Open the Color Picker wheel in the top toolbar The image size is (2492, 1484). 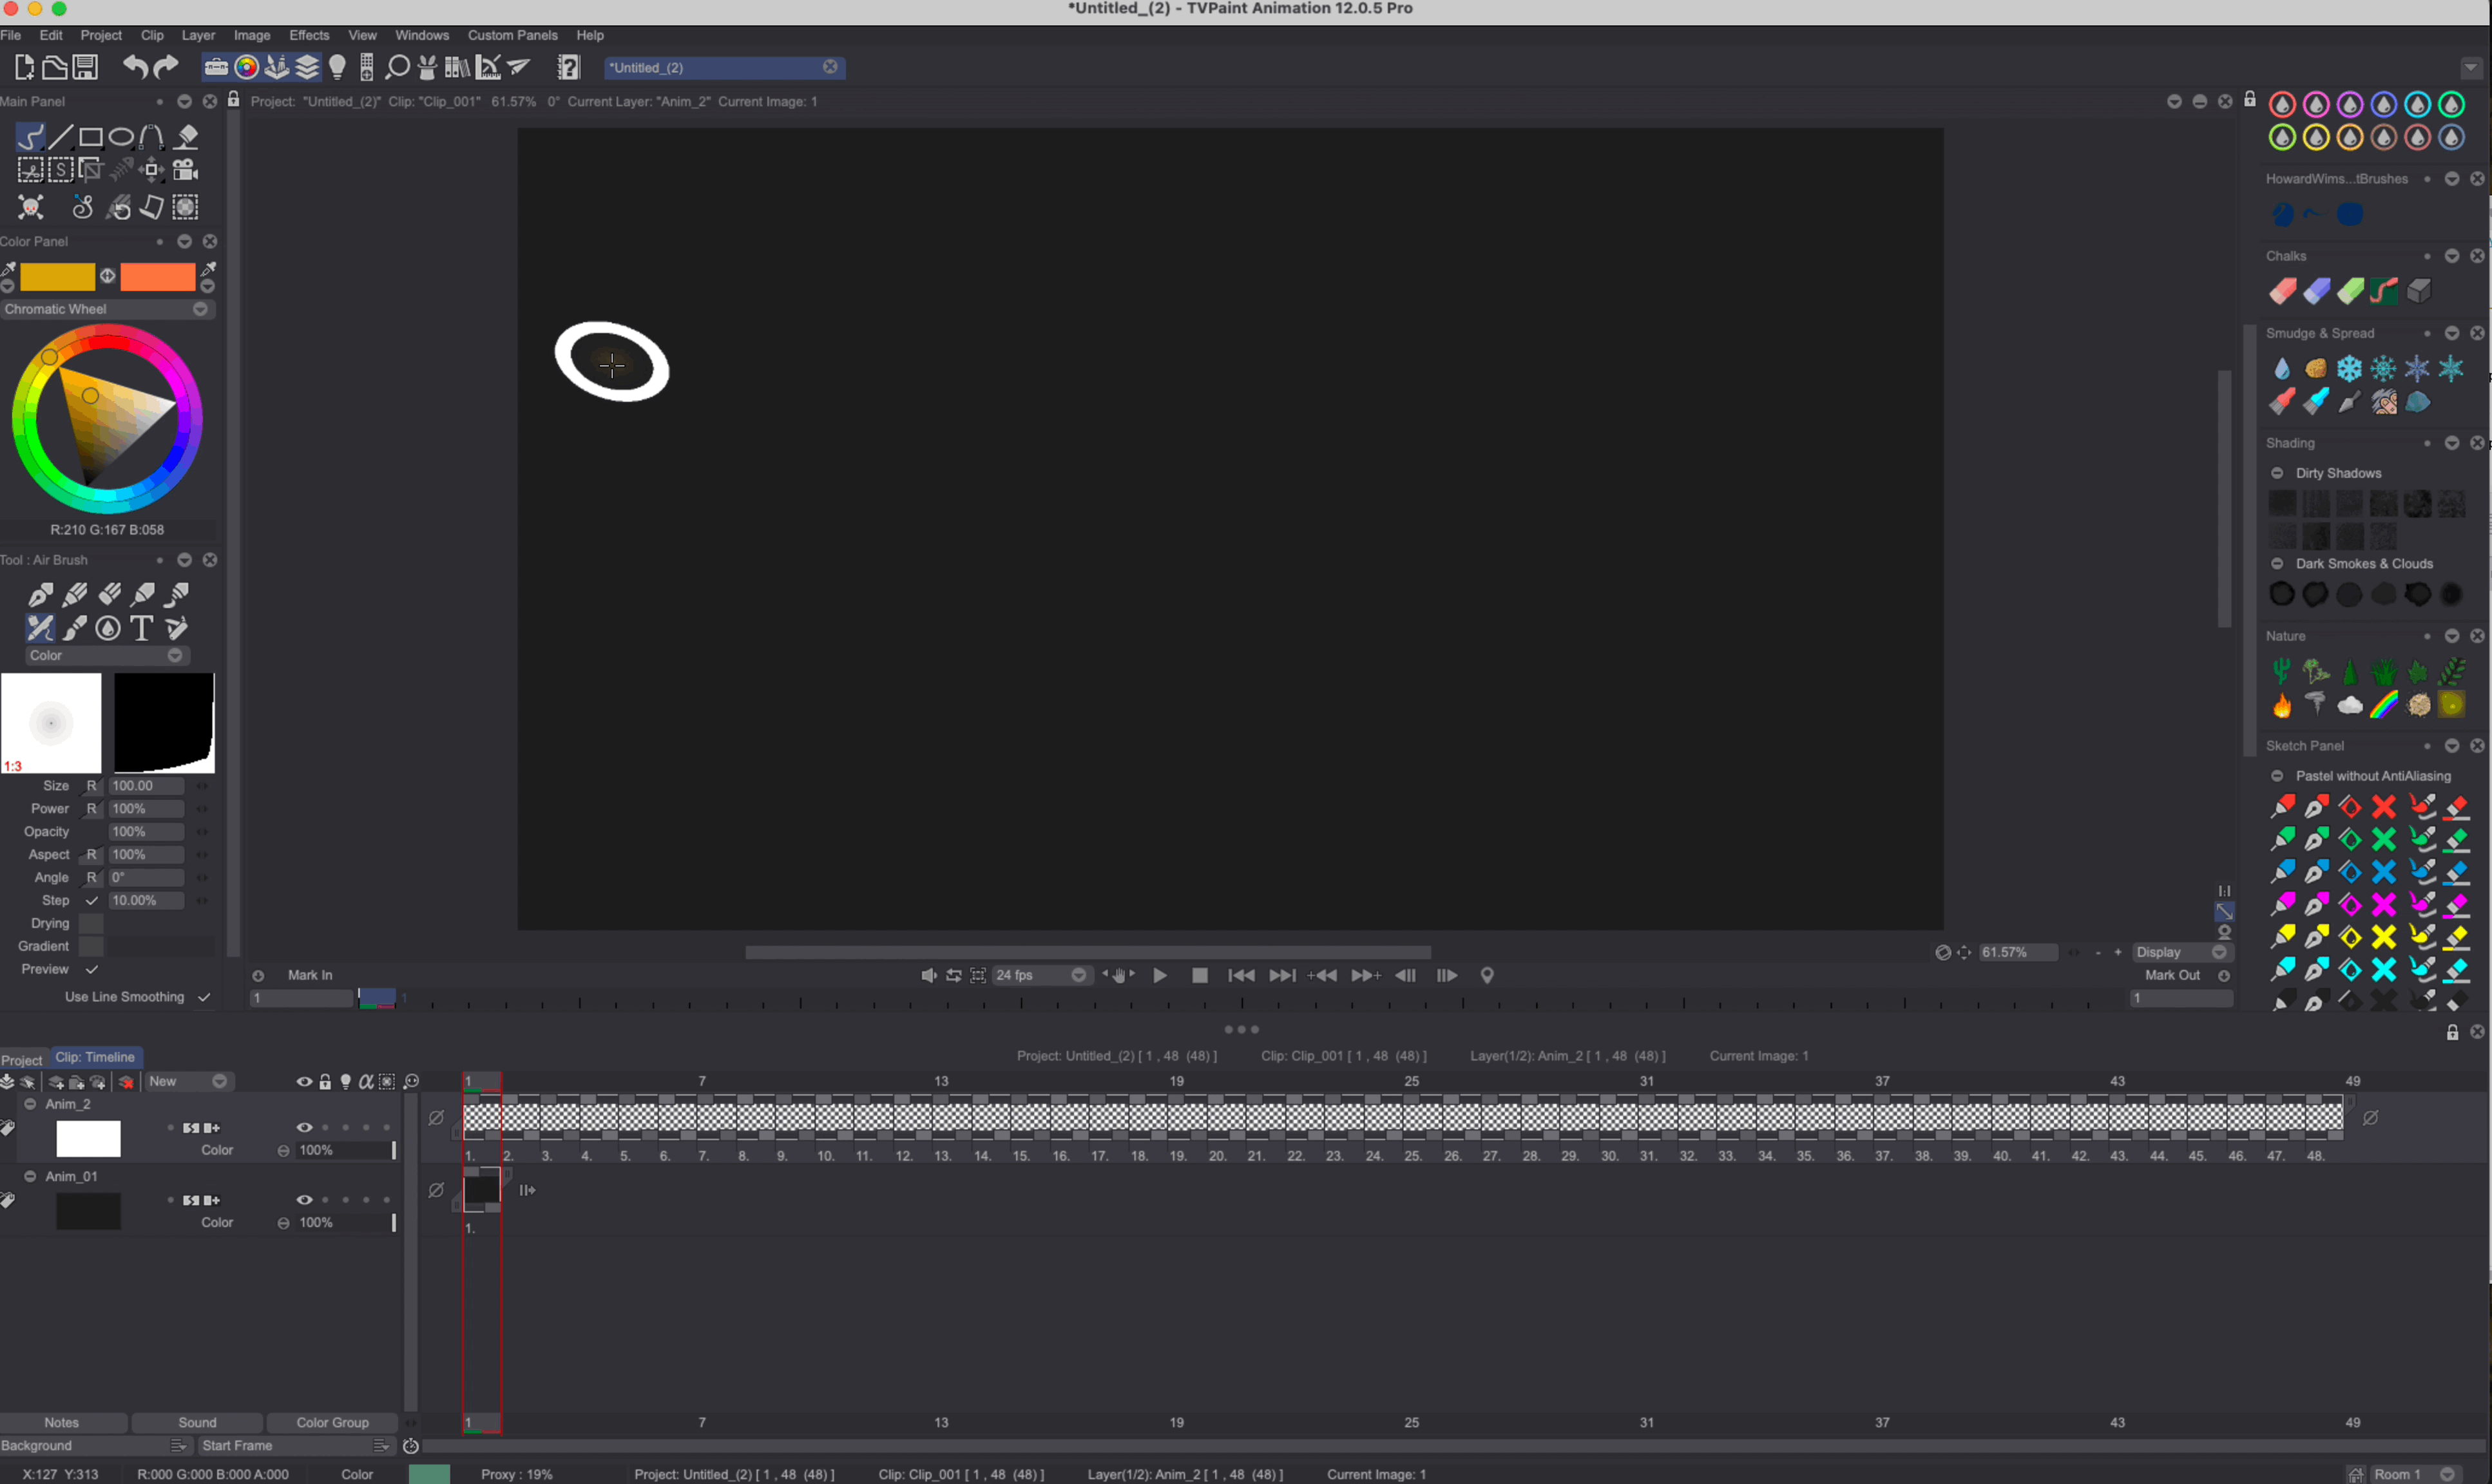click(246, 67)
